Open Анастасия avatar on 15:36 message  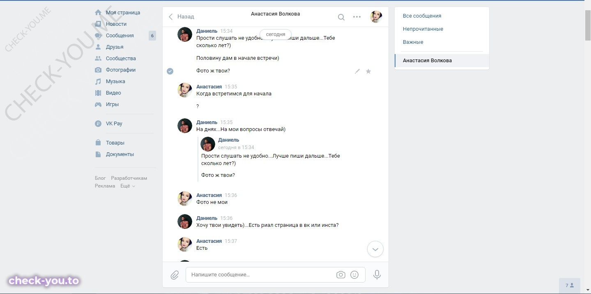tap(185, 199)
